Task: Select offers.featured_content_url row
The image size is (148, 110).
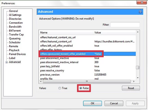Action: (87, 42)
